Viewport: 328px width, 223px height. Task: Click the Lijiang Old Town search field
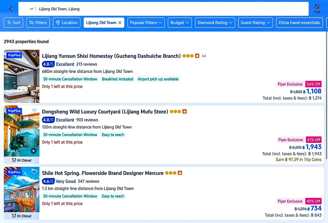[163, 9]
